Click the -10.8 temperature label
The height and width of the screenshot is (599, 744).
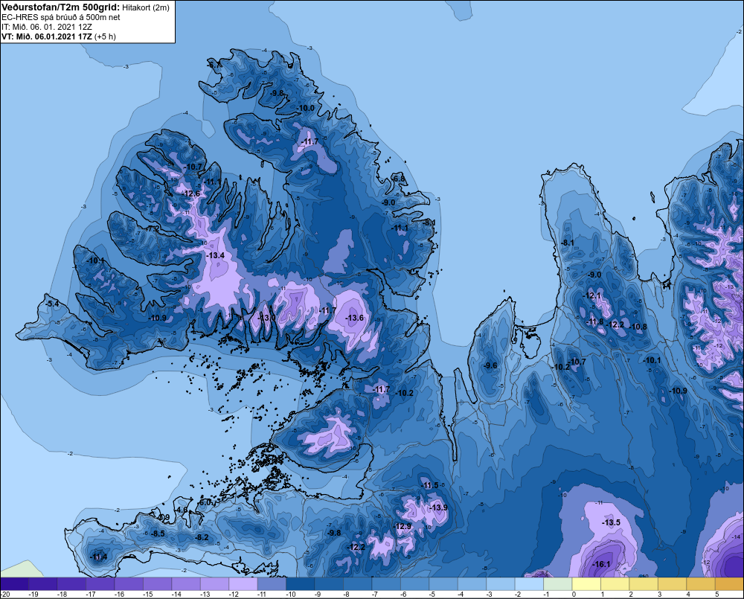click(x=638, y=327)
